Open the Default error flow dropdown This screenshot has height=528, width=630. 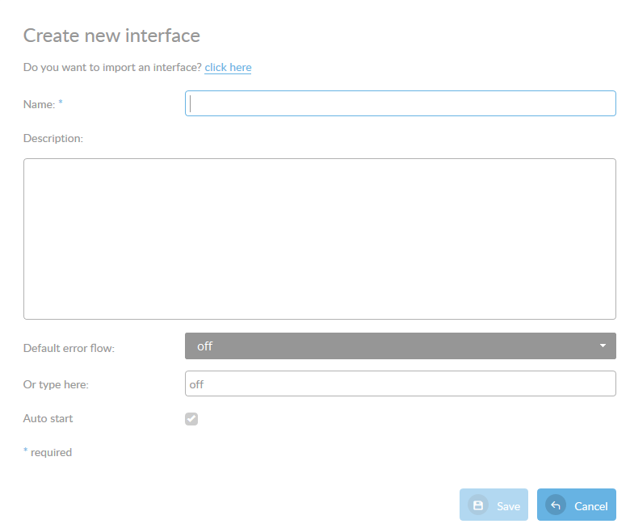point(400,346)
